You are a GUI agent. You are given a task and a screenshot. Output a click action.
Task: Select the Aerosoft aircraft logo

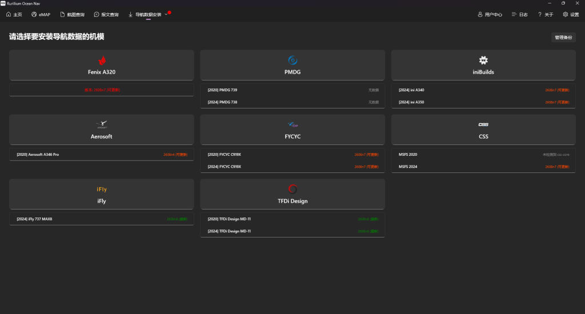[x=102, y=124]
